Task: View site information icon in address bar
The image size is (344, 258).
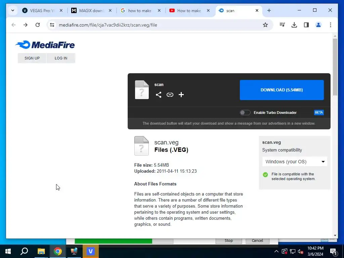Action: [52, 25]
